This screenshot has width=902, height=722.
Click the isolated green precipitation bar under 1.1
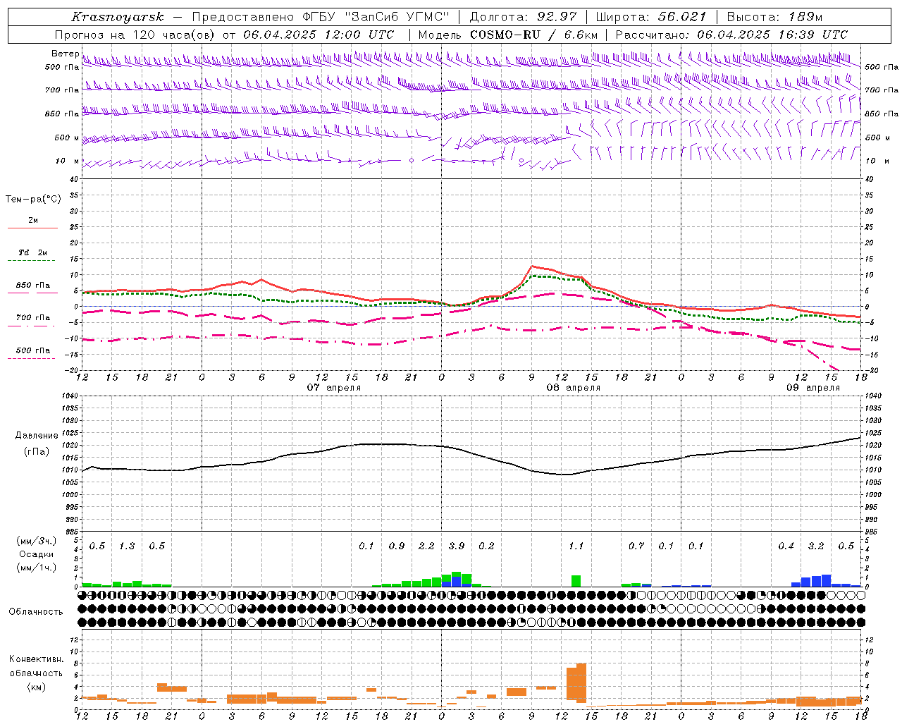point(576,581)
